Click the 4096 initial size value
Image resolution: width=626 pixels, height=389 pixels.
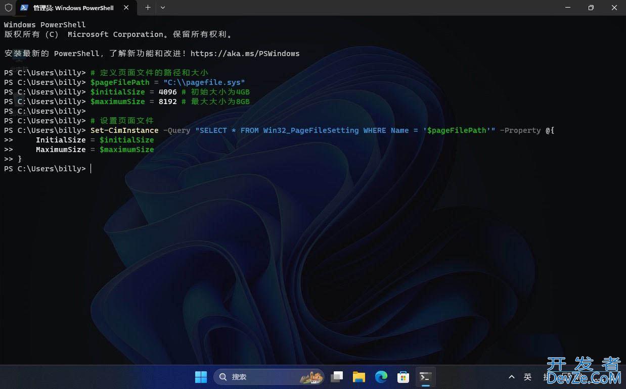[167, 92]
